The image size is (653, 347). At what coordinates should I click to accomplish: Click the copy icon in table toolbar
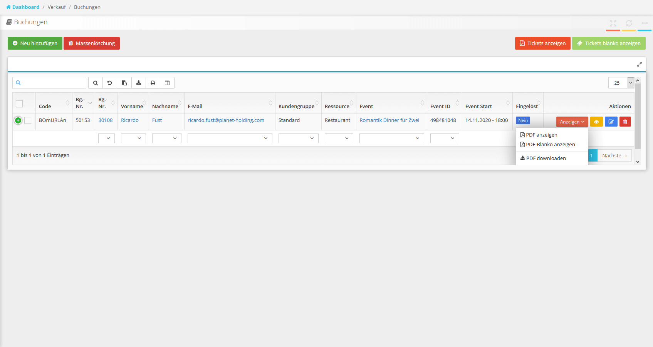(124, 83)
